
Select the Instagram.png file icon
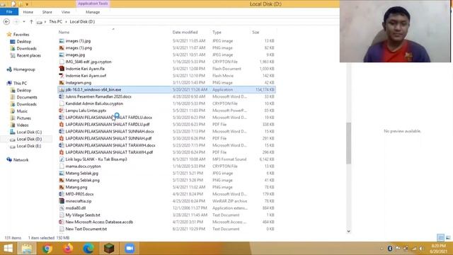coord(62,83)
